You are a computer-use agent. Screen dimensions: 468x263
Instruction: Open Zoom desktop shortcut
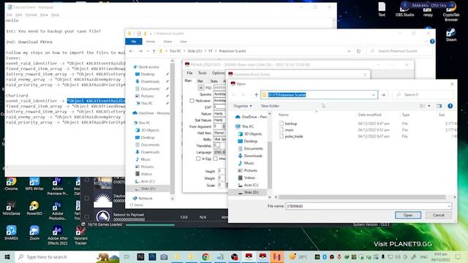(x=34, y=233)
